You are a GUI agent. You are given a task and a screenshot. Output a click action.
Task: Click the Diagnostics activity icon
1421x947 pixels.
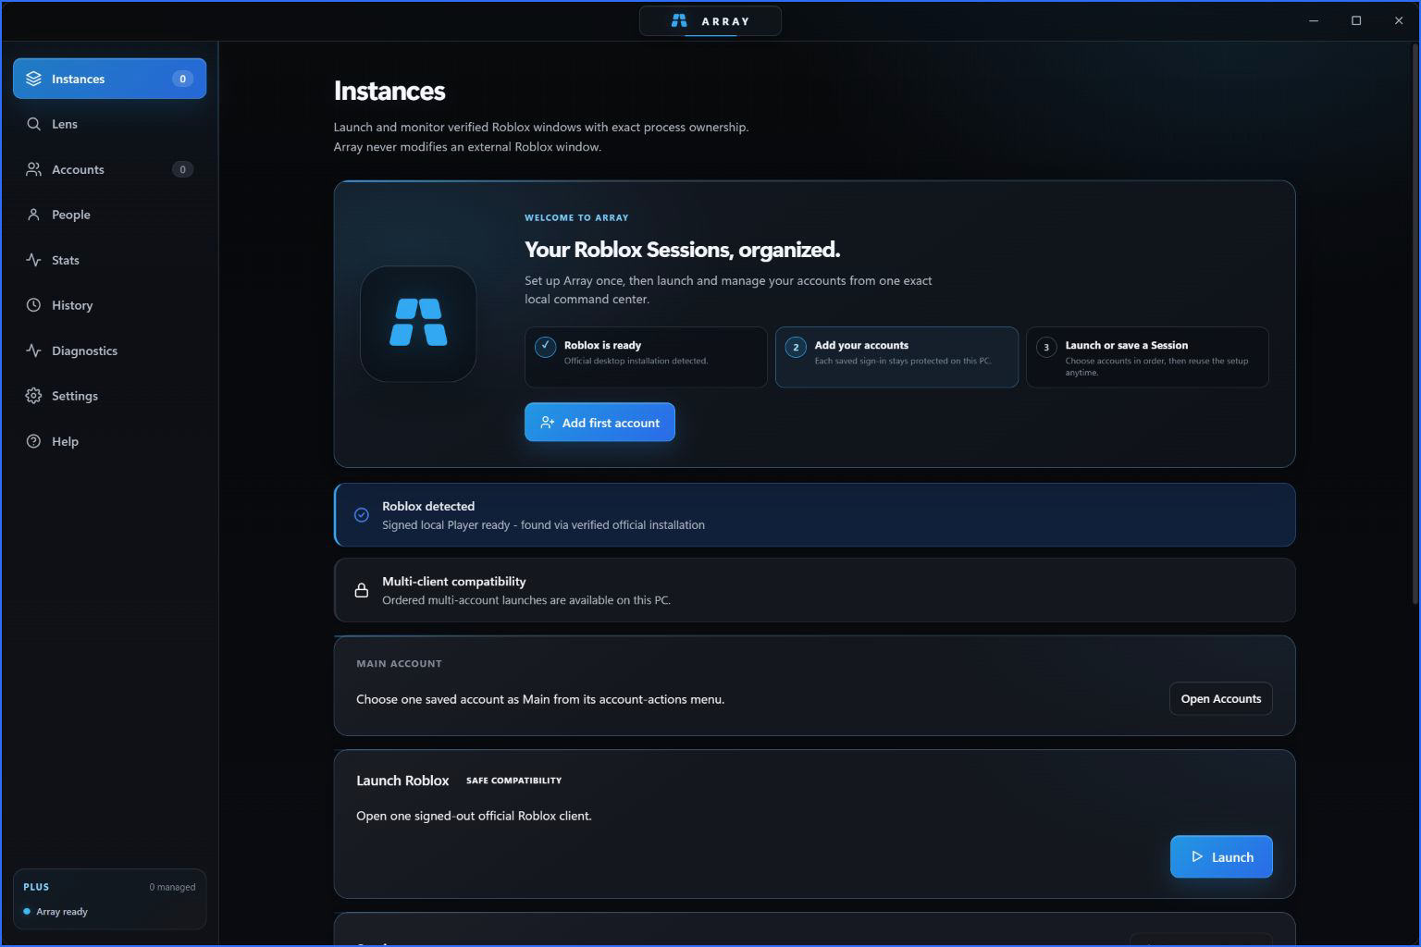[34, 351]
